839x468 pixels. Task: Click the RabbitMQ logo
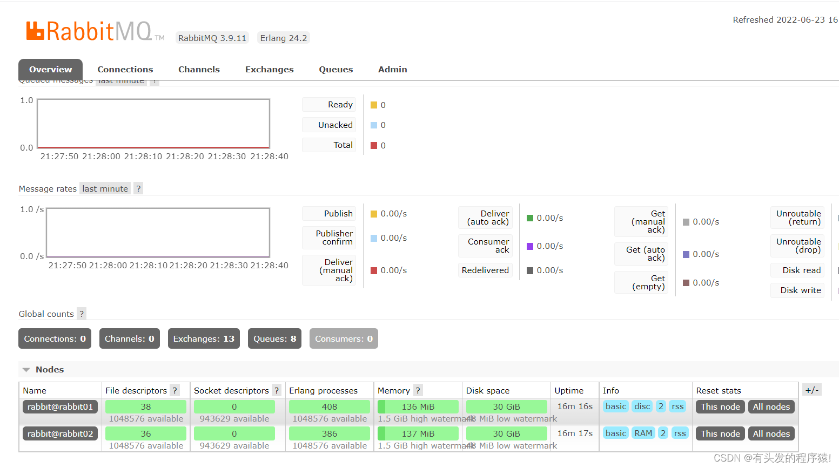click(95, 31)
